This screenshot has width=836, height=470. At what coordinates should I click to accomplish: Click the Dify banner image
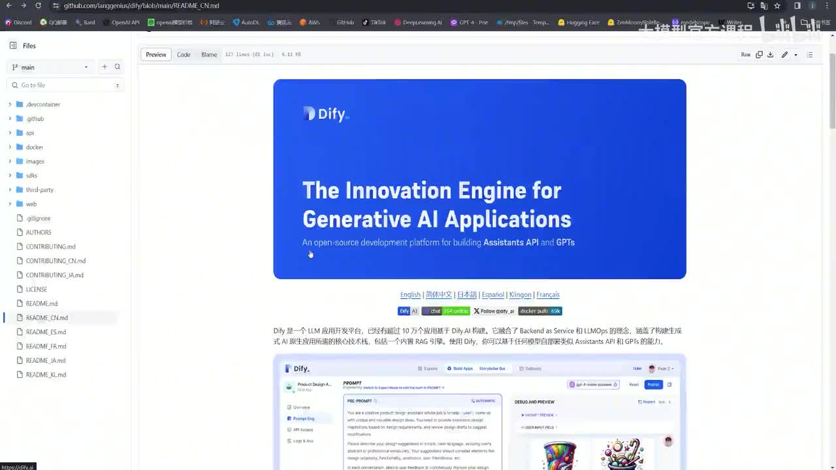tap(480, 180)
